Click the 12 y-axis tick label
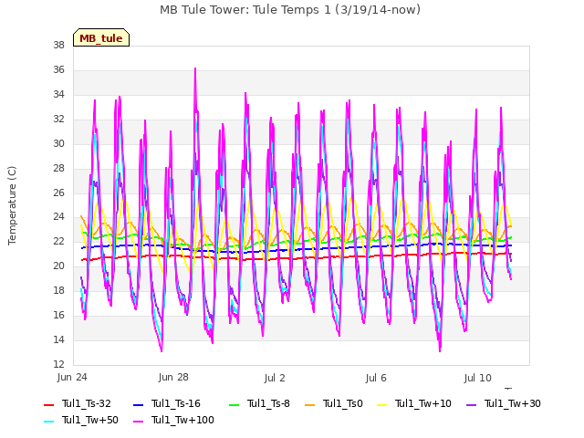Viewport: 584px width, 438px height. click(x=58, y=364)
